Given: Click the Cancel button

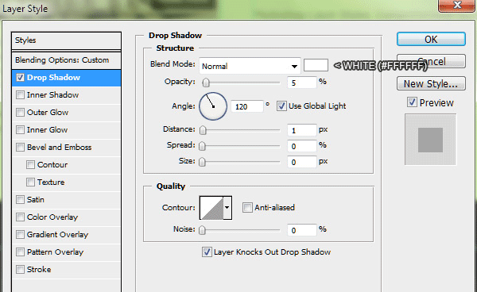Looking at the screenshot, I should click(x=431, y=61).
